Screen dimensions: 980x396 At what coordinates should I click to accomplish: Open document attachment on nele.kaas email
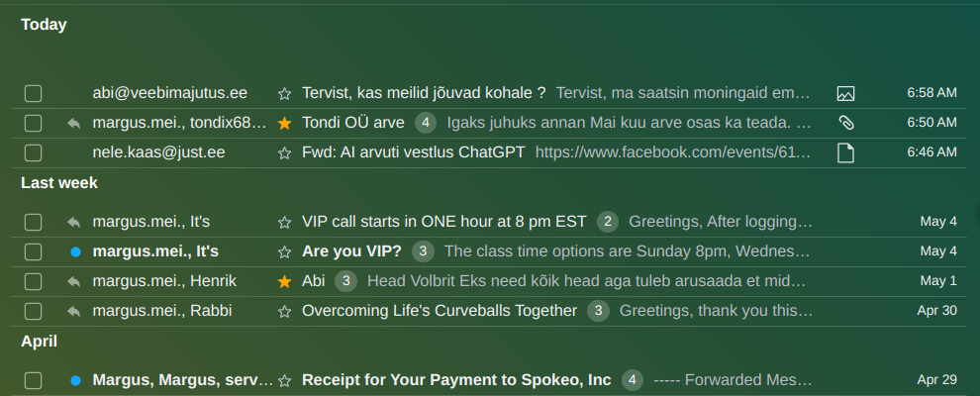pos(845,153)
